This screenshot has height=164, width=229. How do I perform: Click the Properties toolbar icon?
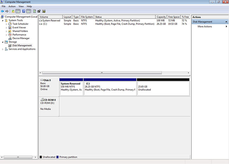[x=39, y=11]
